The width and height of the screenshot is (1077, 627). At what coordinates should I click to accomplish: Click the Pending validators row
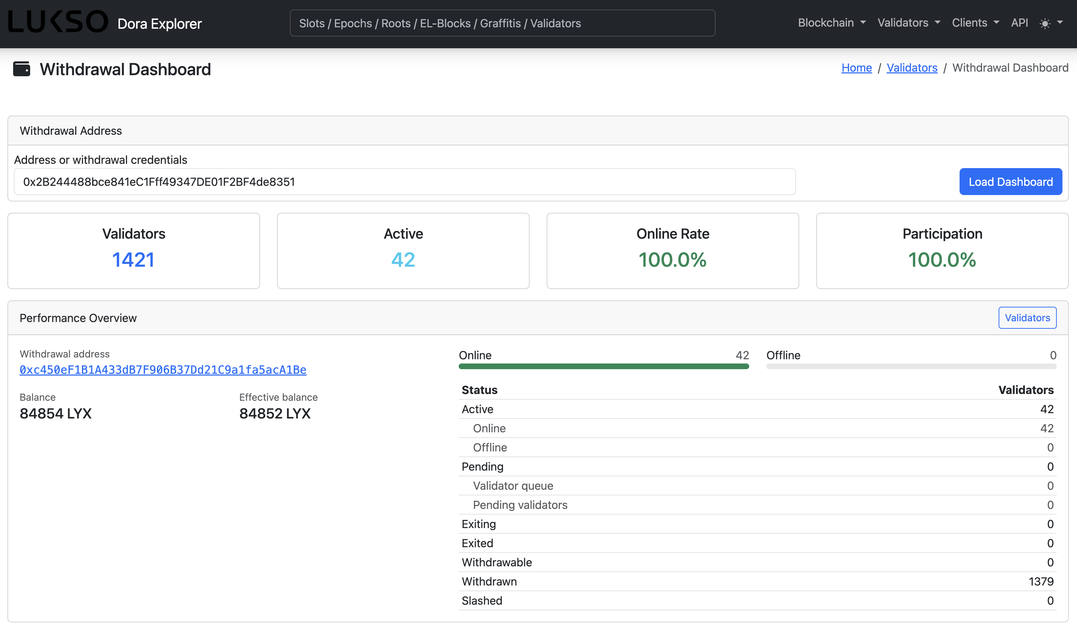click(757, 505)
